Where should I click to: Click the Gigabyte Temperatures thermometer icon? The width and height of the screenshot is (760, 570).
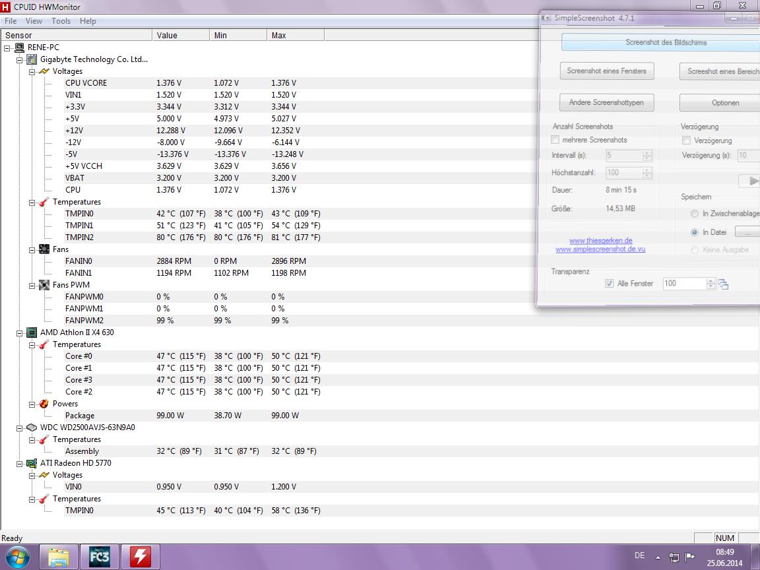click(x=44, y=202)
